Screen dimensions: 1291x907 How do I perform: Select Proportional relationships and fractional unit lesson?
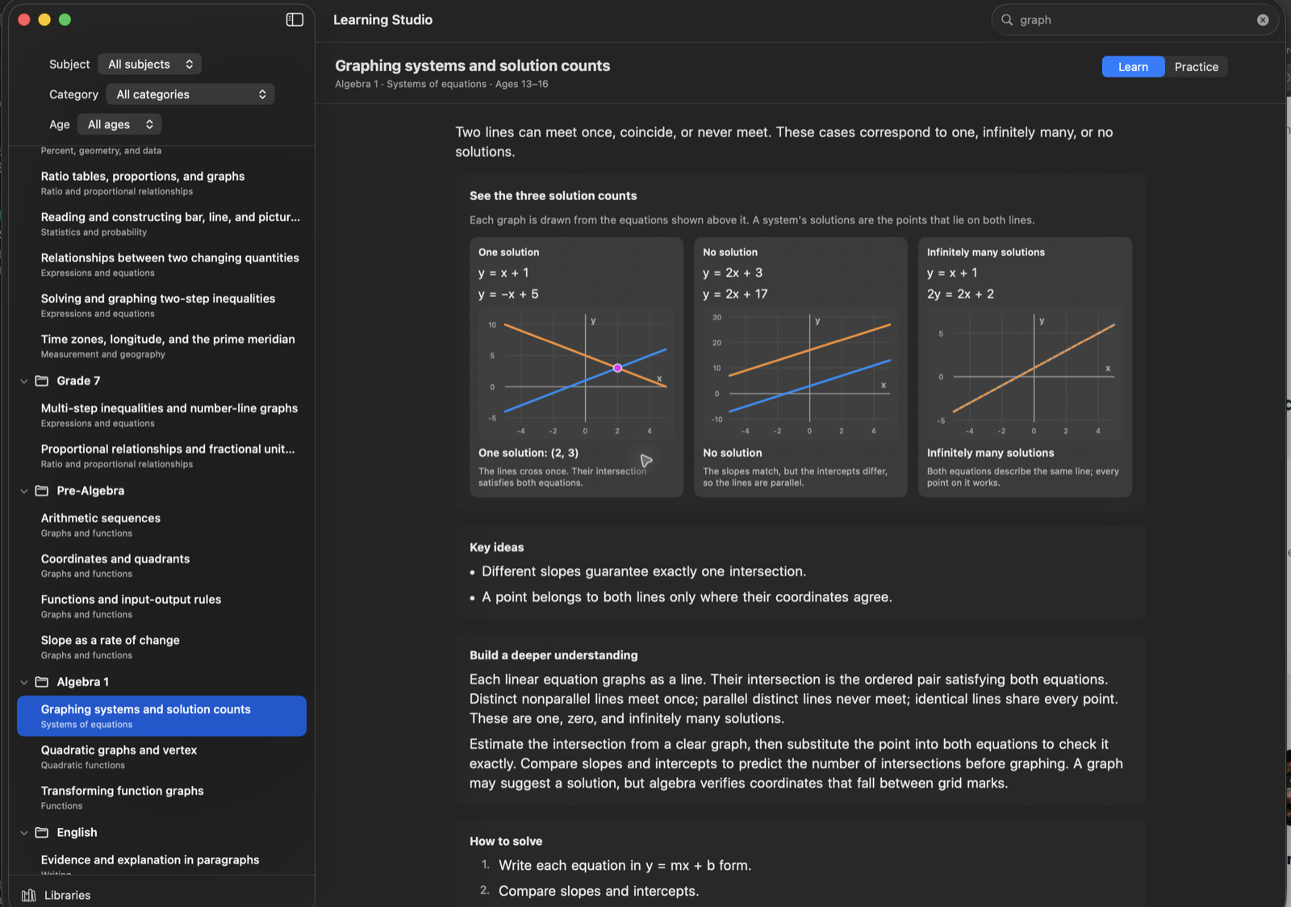click(x=161, y=456)
